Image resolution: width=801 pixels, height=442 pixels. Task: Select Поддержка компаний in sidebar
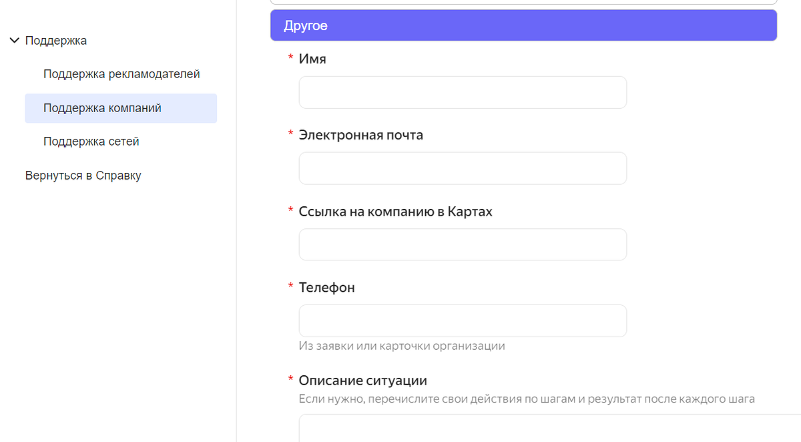121,108
